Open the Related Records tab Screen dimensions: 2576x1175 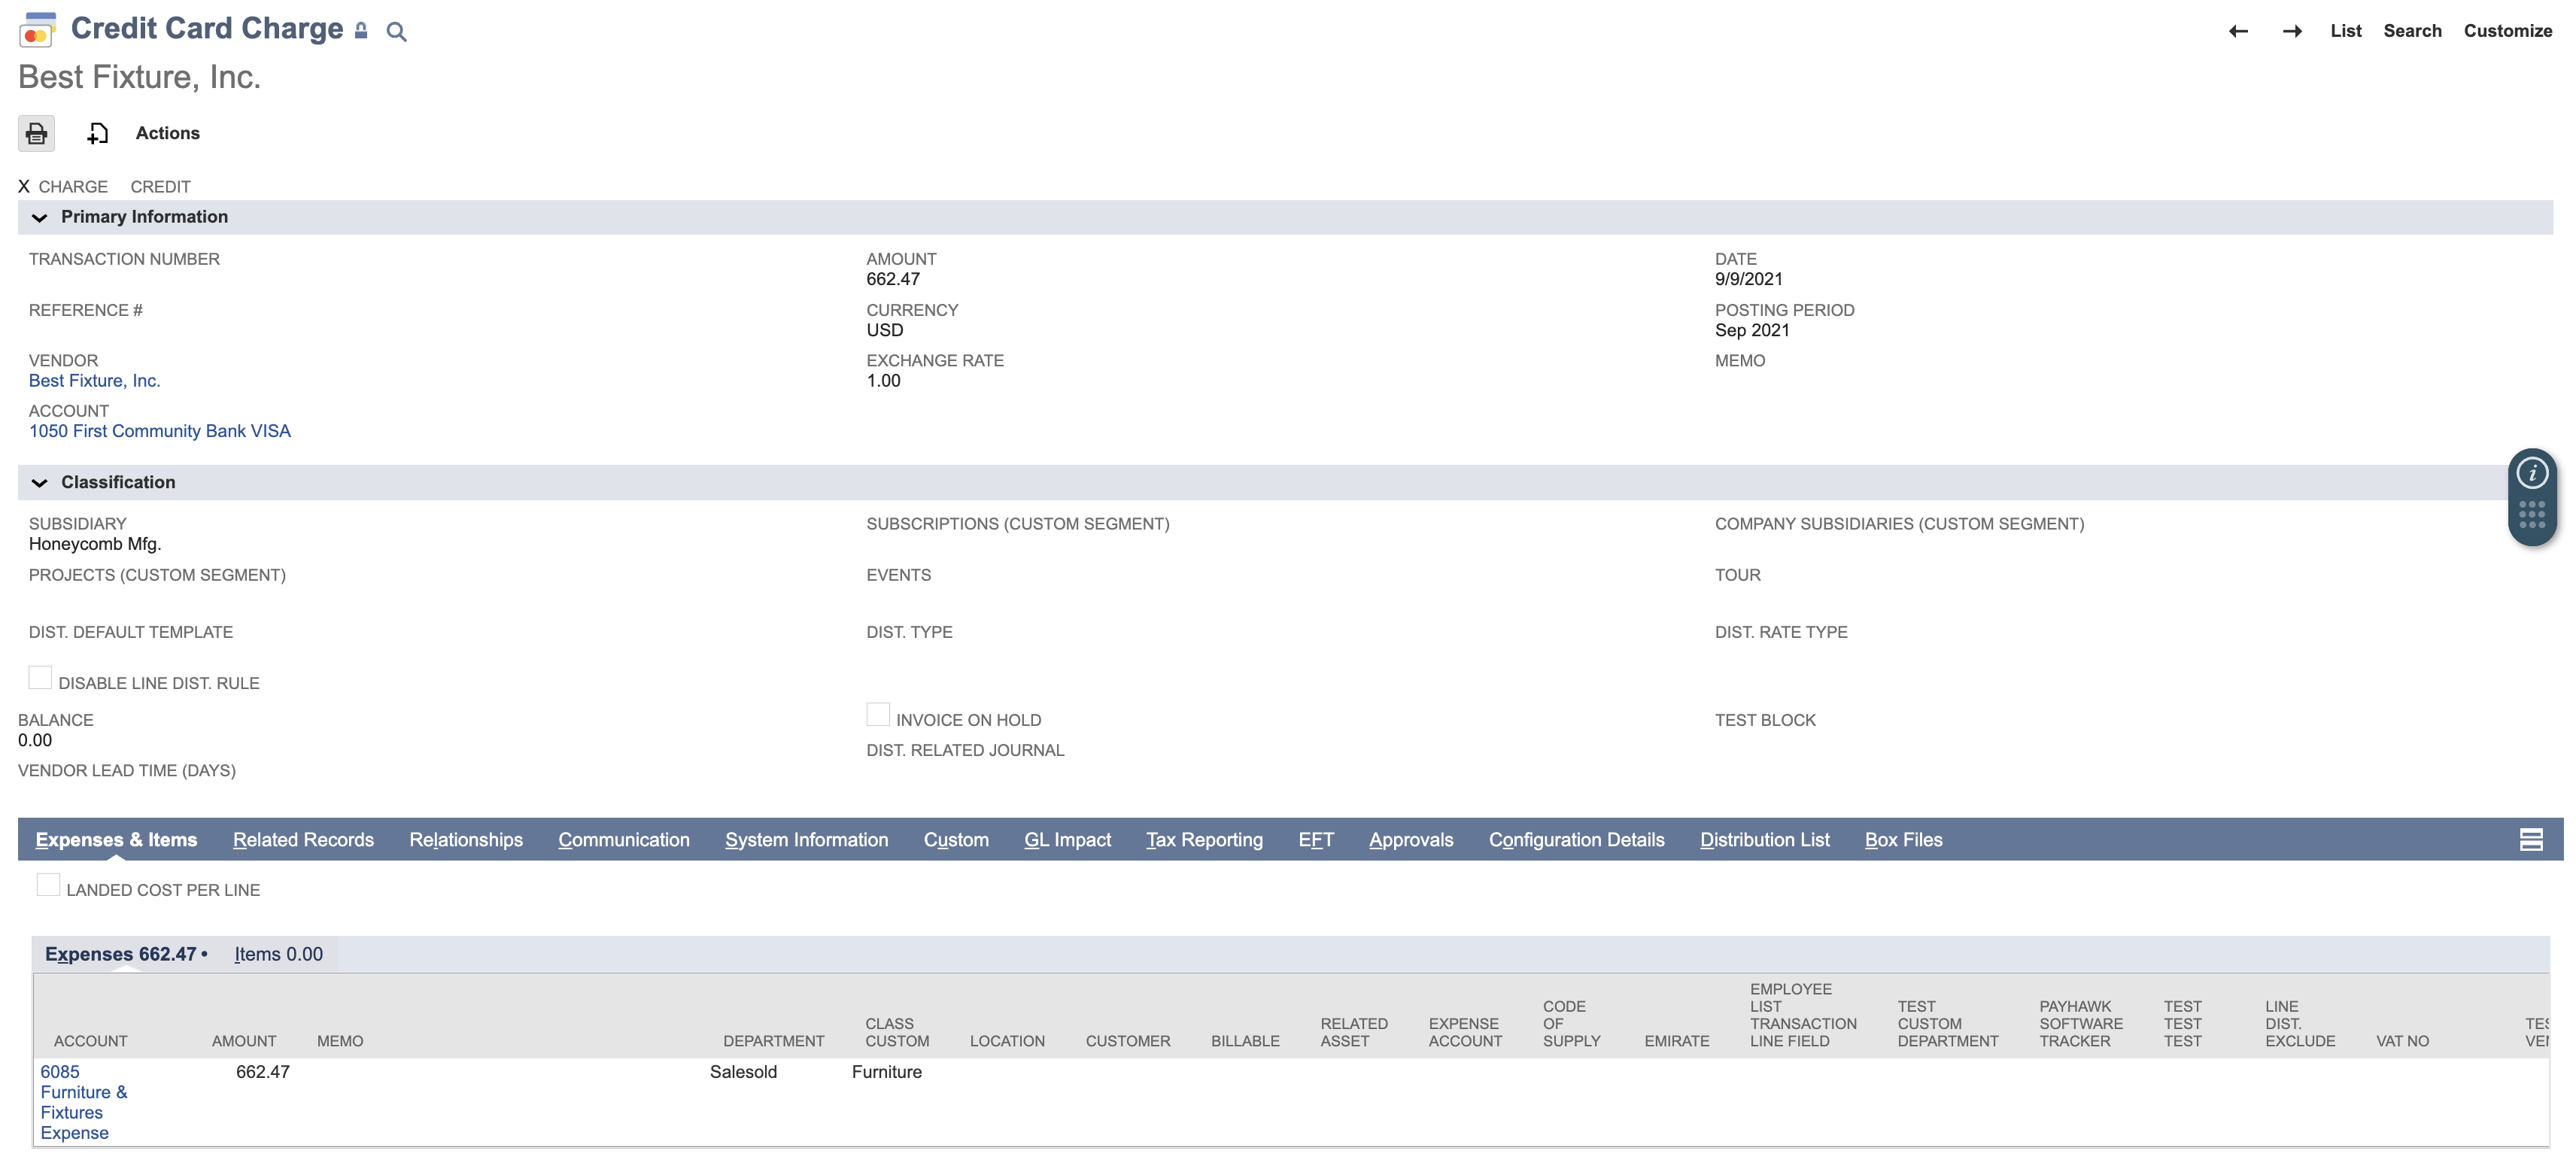tap(303, 840)
